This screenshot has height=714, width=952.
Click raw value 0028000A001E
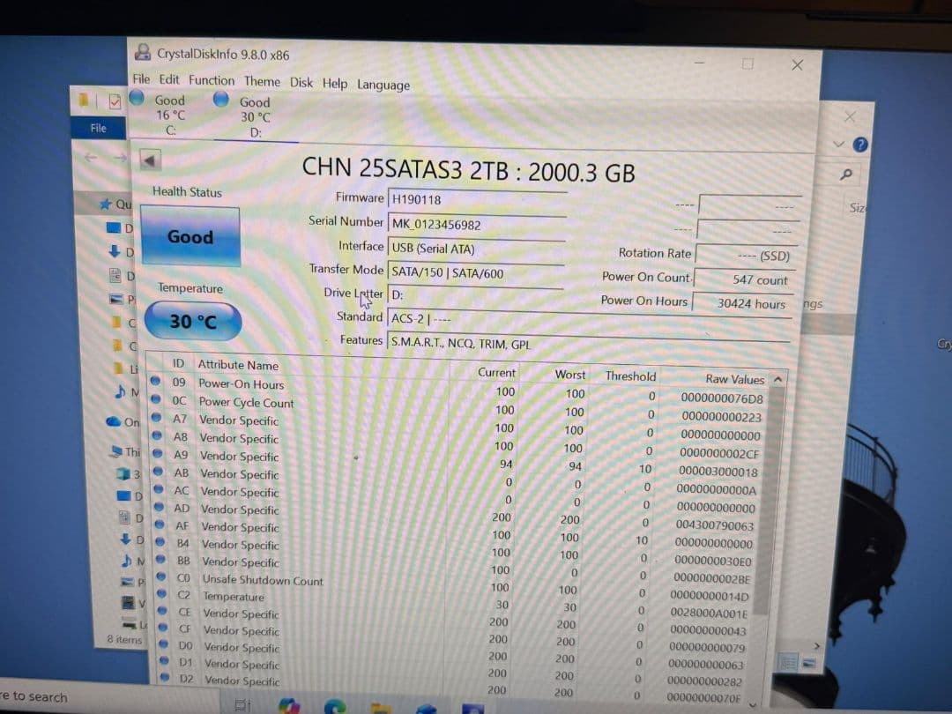pyautogui.click(x=709, y=613)
